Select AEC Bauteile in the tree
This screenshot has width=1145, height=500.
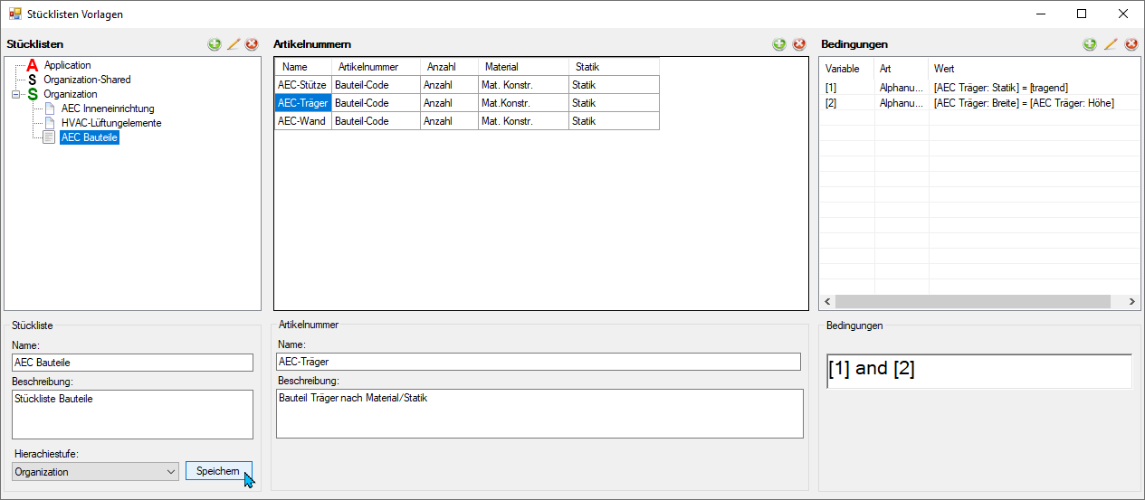point(90,137)
